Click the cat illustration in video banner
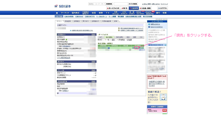The image size is (221, 116). tap(163, 97)
